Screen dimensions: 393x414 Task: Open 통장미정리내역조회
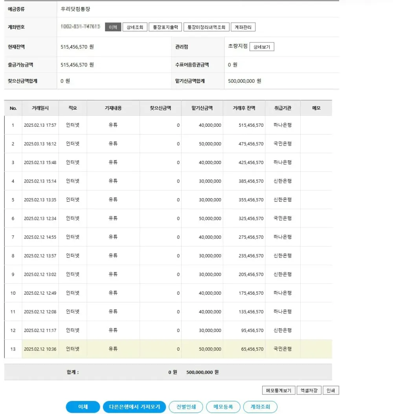click(206, 27)
